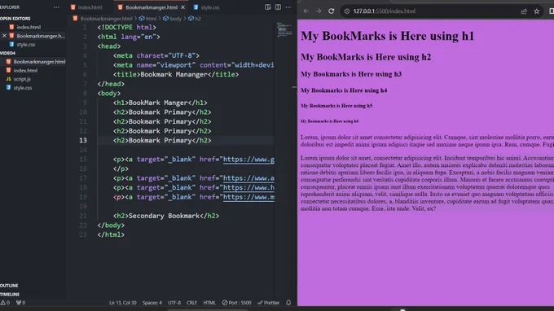Click browser back arrow button
The image size is (554, 311).
pos(306,11)
